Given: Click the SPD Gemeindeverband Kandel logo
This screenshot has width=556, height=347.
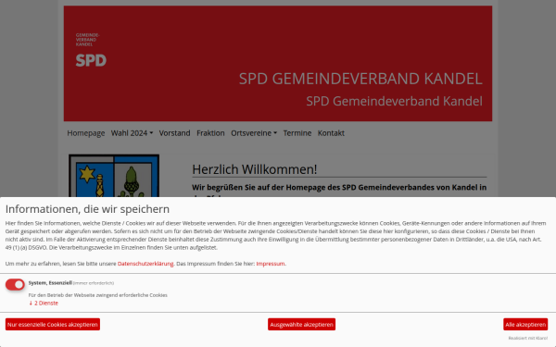Looking at the screenshot, I should 91,50.
